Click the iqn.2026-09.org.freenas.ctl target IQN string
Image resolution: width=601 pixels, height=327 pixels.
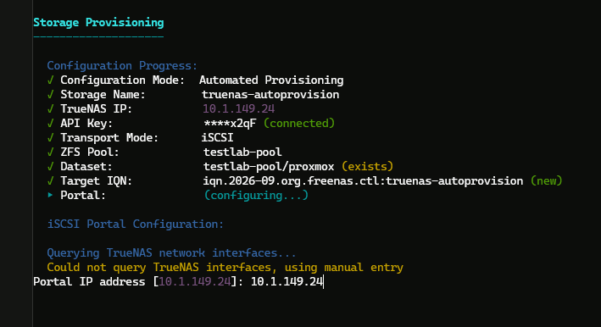click(363, 181)
